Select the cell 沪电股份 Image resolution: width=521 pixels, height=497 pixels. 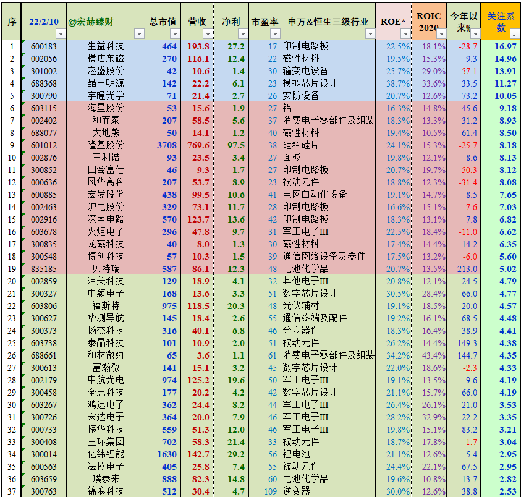[106, 207]
